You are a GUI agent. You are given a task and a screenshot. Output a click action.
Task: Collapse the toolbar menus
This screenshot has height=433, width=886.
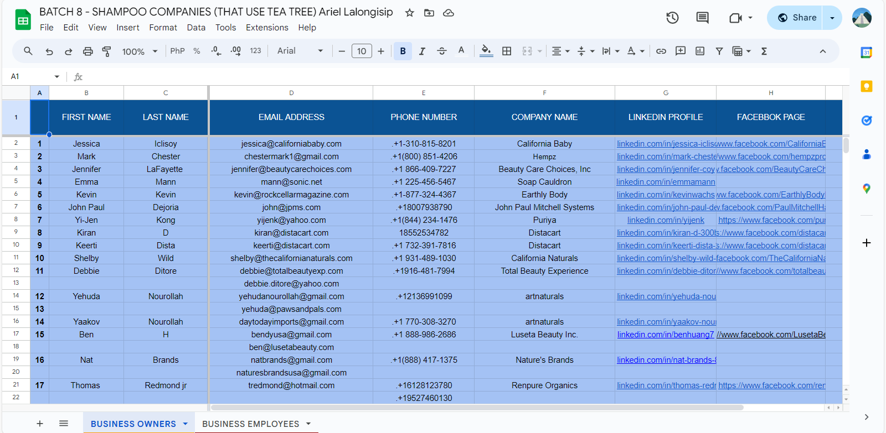(823, 51)
